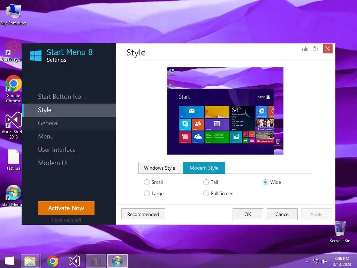Open File Explorer from taskbar

coord(30,261)
